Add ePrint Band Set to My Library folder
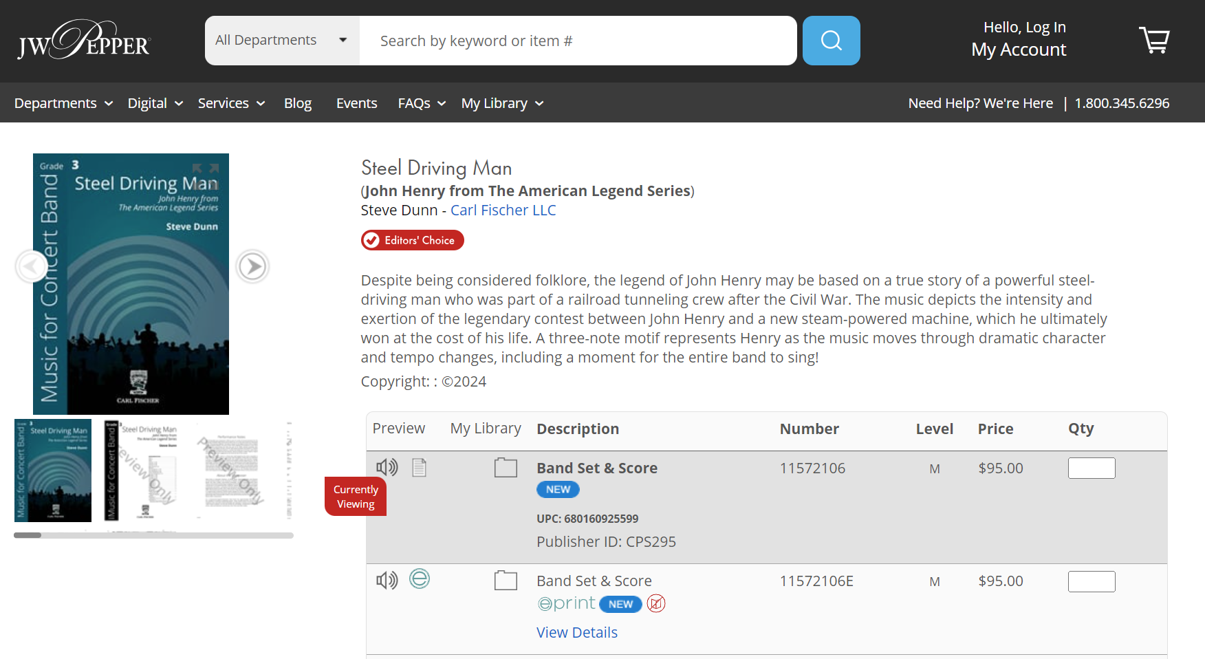 click(506, 581)
